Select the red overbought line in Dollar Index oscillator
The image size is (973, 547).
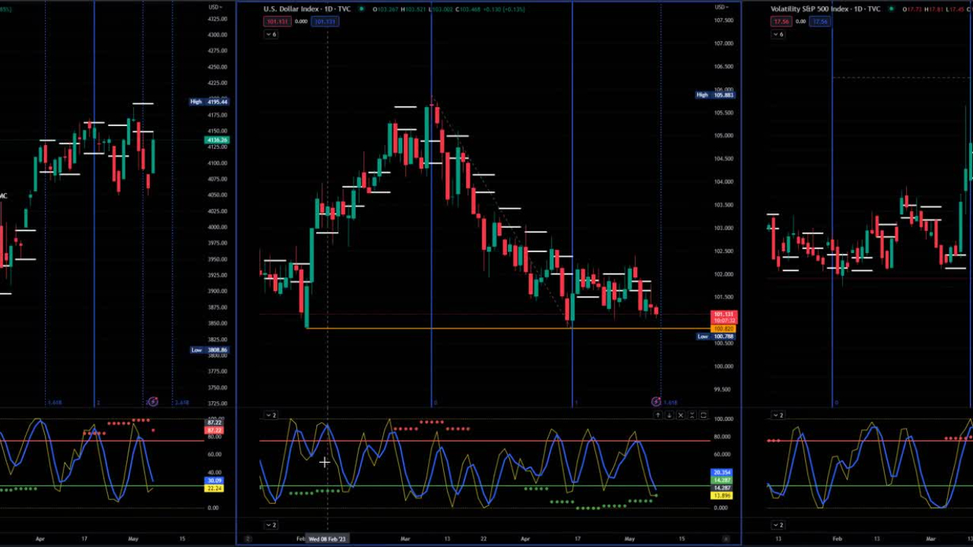pos(484,441)
